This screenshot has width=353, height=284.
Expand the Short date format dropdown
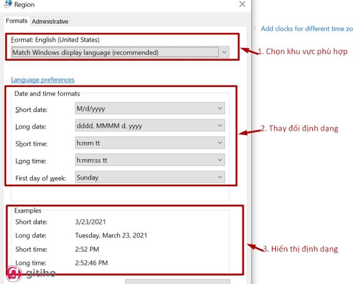click(x=150, y=108)
